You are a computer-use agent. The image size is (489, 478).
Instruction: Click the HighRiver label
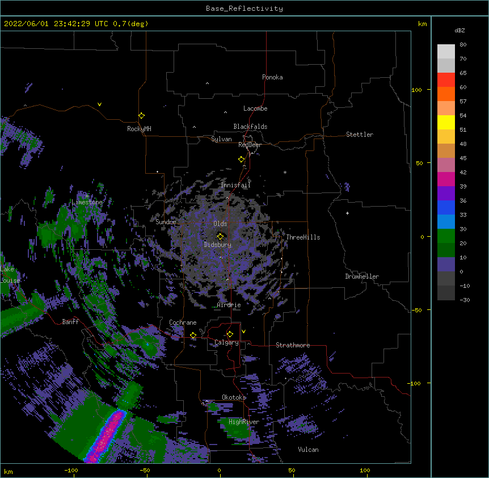244,422
